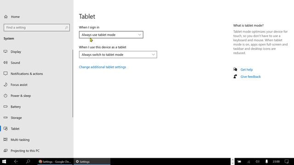Select Multi-tasking in the sidebar
294x165 pixels.
coord(20,140)
